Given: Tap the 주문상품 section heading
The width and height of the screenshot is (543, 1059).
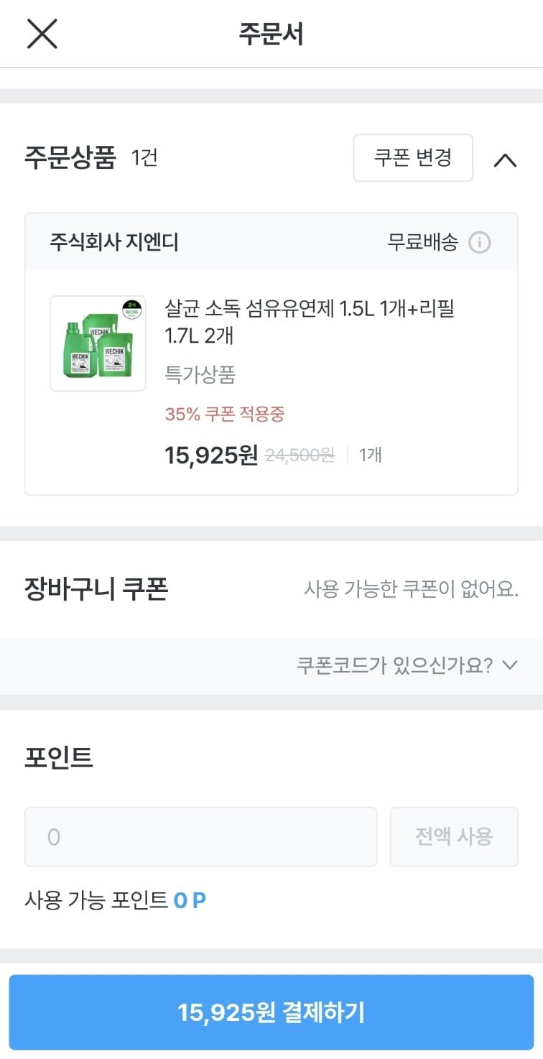Looking at the screenshot, I should pos(70,158).
